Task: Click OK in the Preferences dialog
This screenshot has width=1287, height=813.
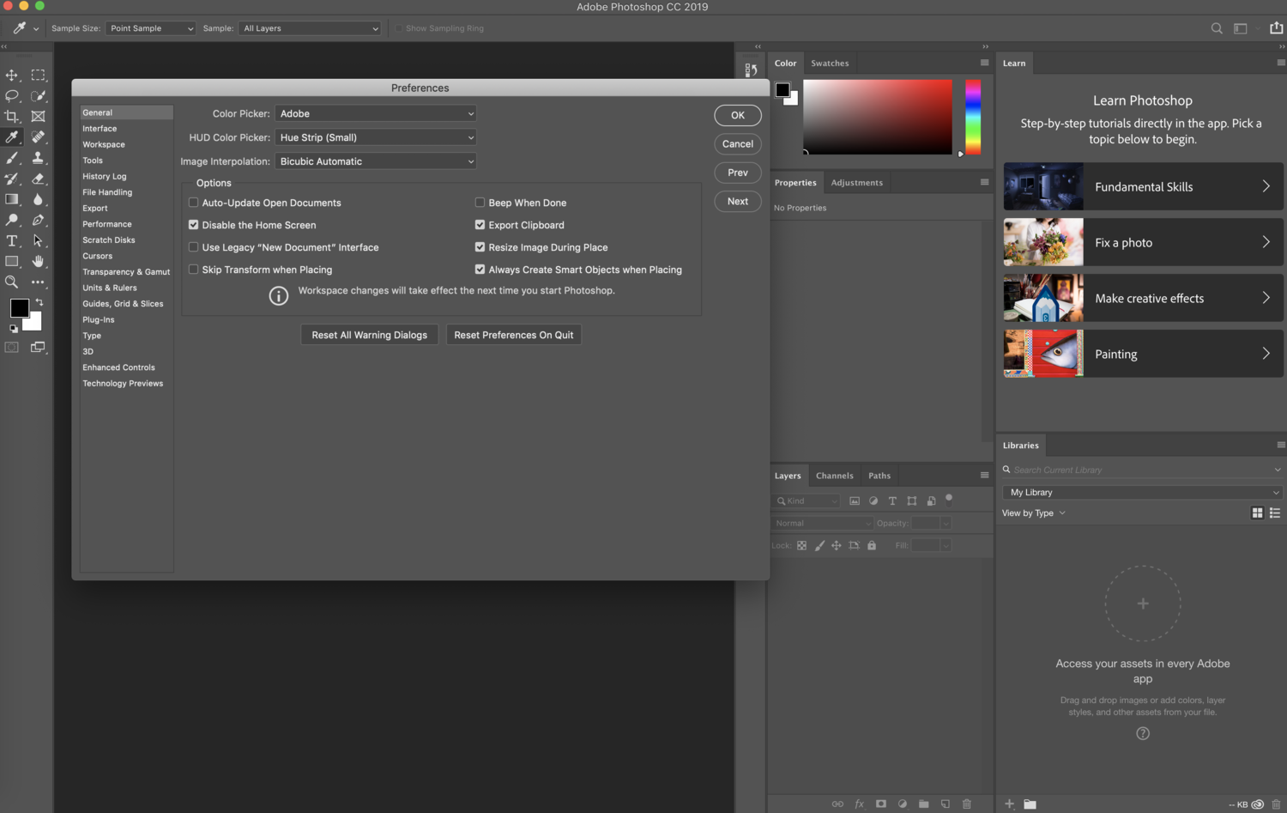Action: pyautogui.click(x=738, y=115)
